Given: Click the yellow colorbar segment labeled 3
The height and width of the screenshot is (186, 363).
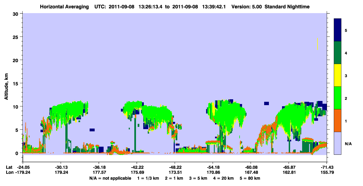Looking at the screenshot, I should coord(338,75).
